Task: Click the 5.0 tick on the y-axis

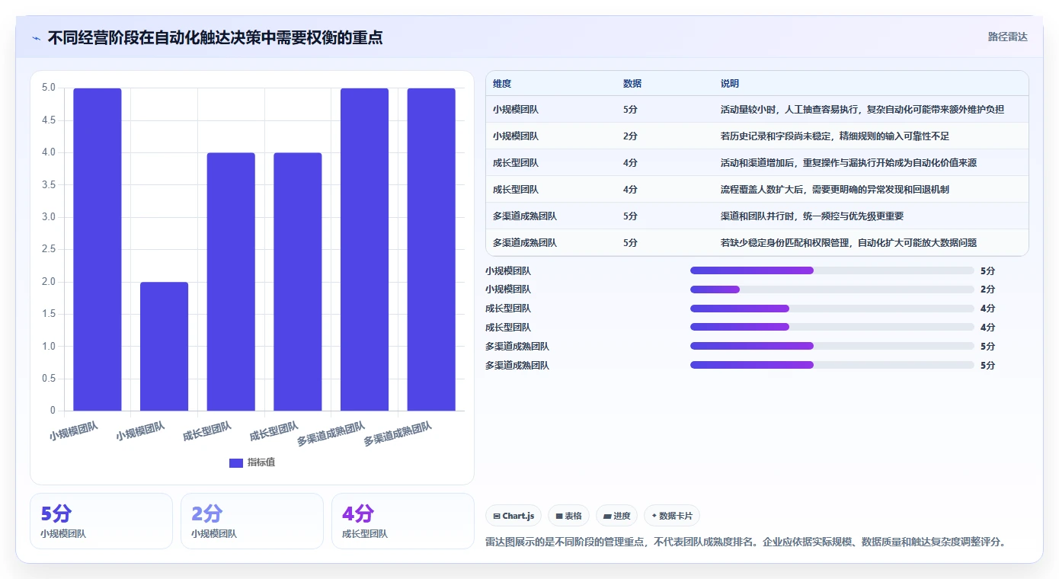Action: 49,88
